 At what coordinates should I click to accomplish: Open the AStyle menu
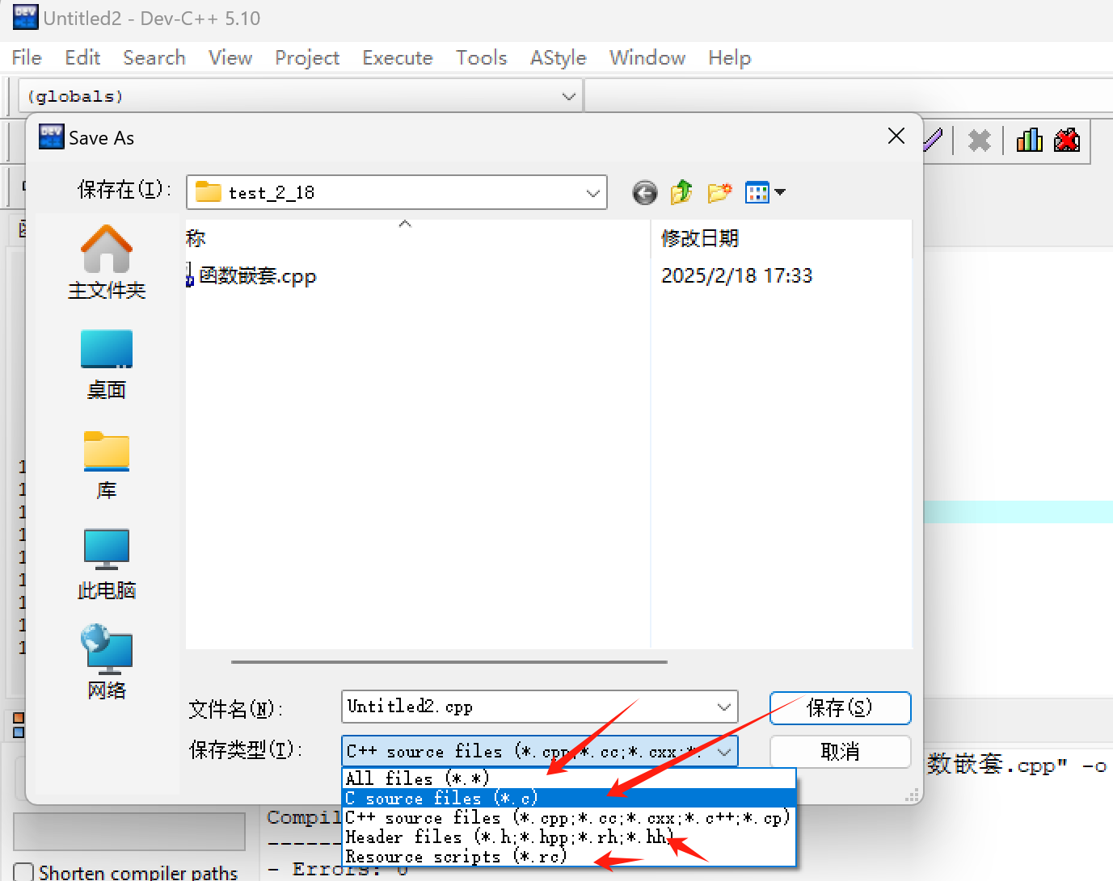559,58
